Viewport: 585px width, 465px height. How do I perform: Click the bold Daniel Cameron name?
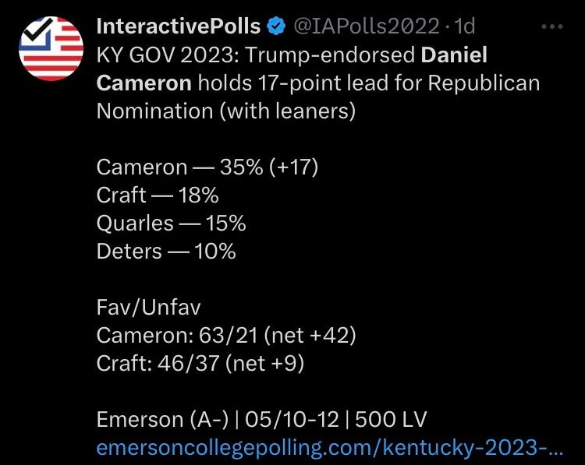point(454,55)
